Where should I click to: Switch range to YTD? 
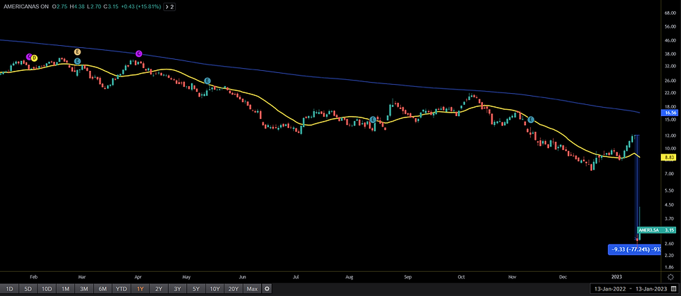tap(122, 288)
